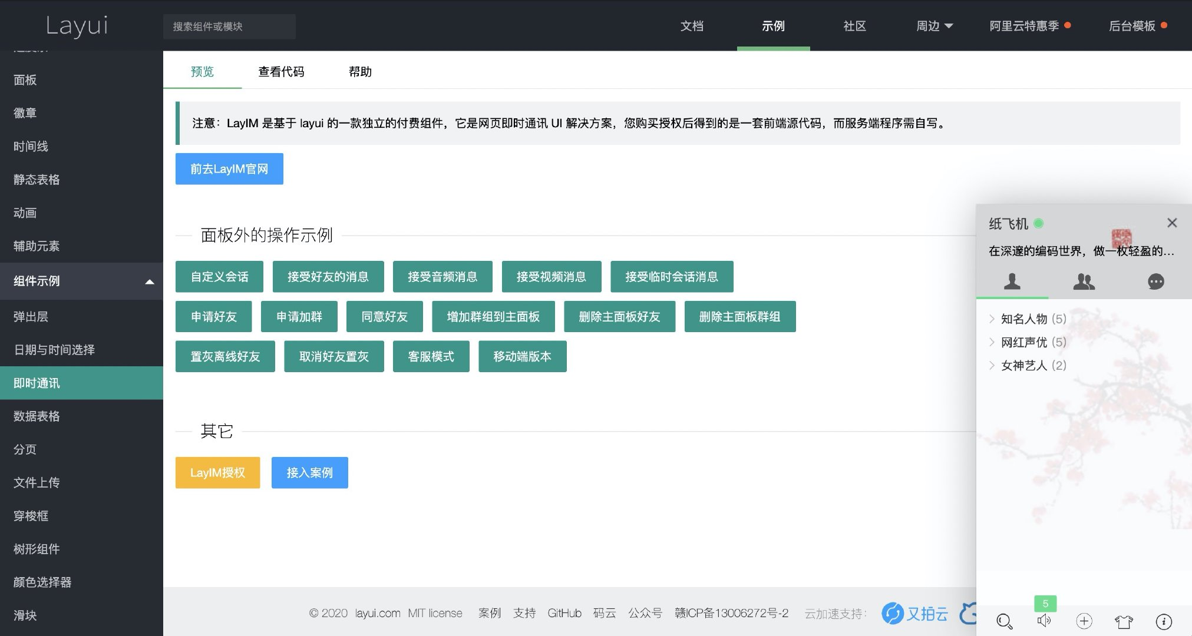Select 示例 in top navigation

click(773, 26)
